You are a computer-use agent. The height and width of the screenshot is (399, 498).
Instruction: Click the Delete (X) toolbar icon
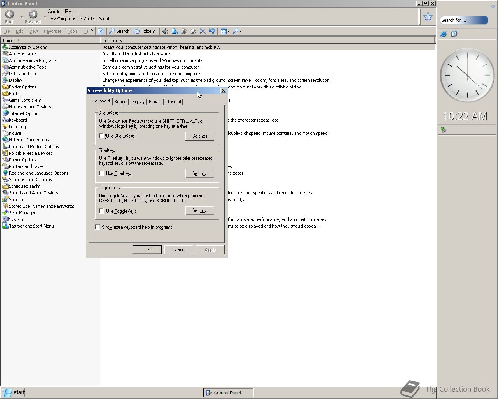(x=203, y=31)
